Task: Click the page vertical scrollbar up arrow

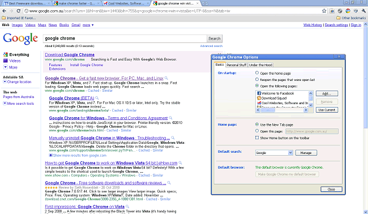Action: (x=366, y=24)
